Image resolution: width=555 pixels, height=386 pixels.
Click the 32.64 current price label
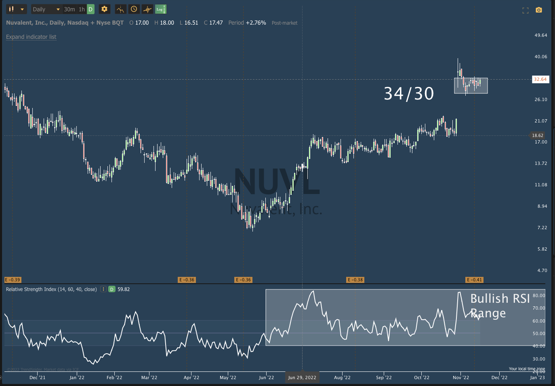tap(540, 79)
